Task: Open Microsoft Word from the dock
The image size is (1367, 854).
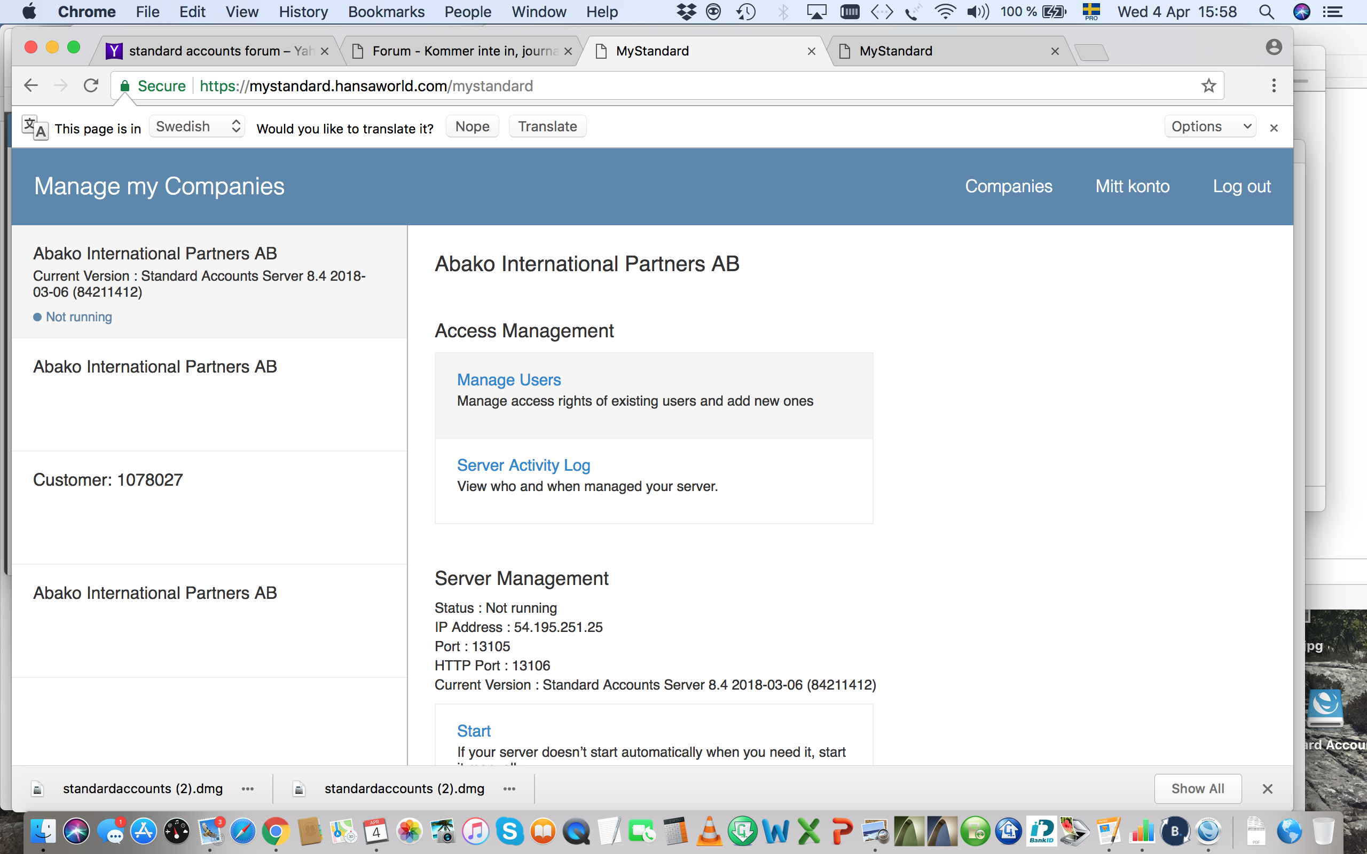Action: pos(775,832)
